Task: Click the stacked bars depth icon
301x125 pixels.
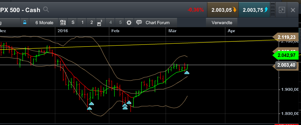Action: (x=273, y=10)
